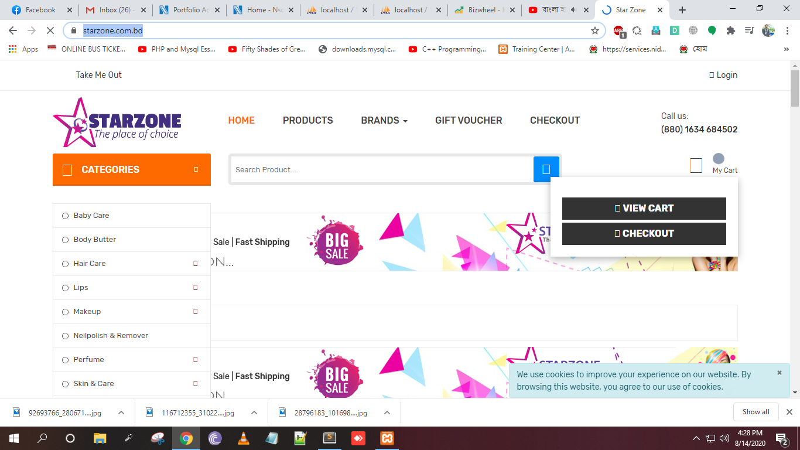
Task: Click the Login link
Action: pyautogui.click(x=723, y=75)
